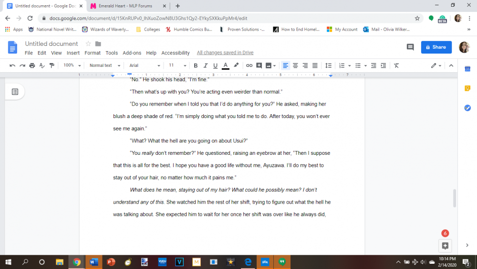The height and width of the screenshot is (269, 477).
Task: Click All changes saved in Drive link
Action: (x=225, y=53)
